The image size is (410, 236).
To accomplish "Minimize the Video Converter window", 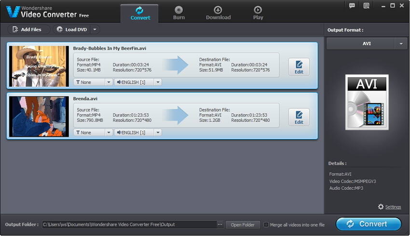I will 383,6.
